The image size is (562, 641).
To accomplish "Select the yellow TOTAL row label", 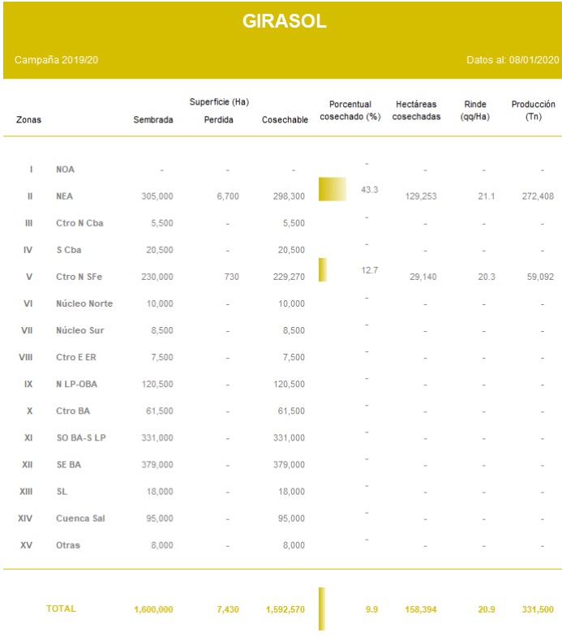I will coord(62,609).
